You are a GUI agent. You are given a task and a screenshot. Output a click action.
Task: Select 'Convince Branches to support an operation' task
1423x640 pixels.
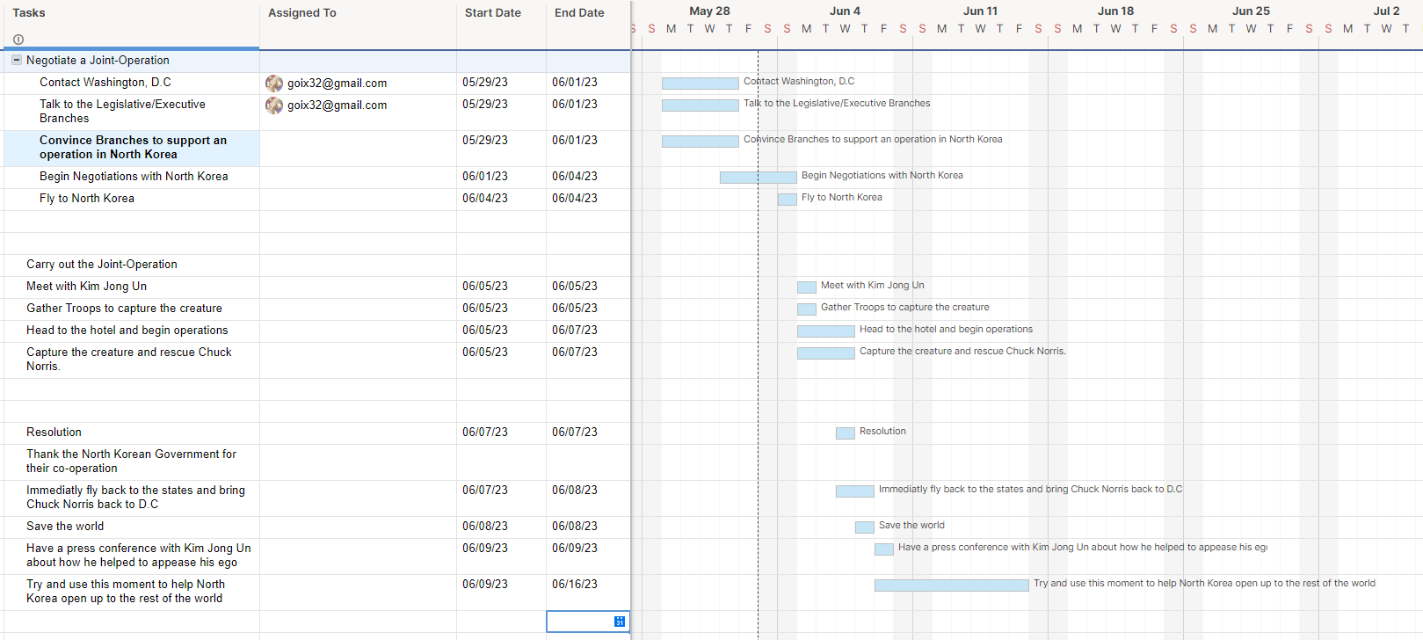pos(133,148)
